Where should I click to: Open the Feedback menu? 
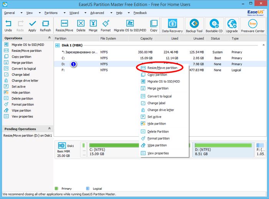(x=140, y=13)
